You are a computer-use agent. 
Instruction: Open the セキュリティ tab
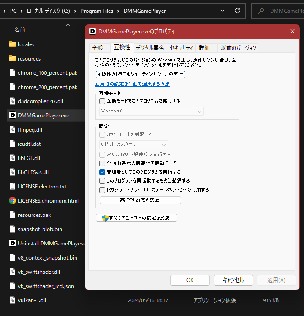(x=181, y=48)
